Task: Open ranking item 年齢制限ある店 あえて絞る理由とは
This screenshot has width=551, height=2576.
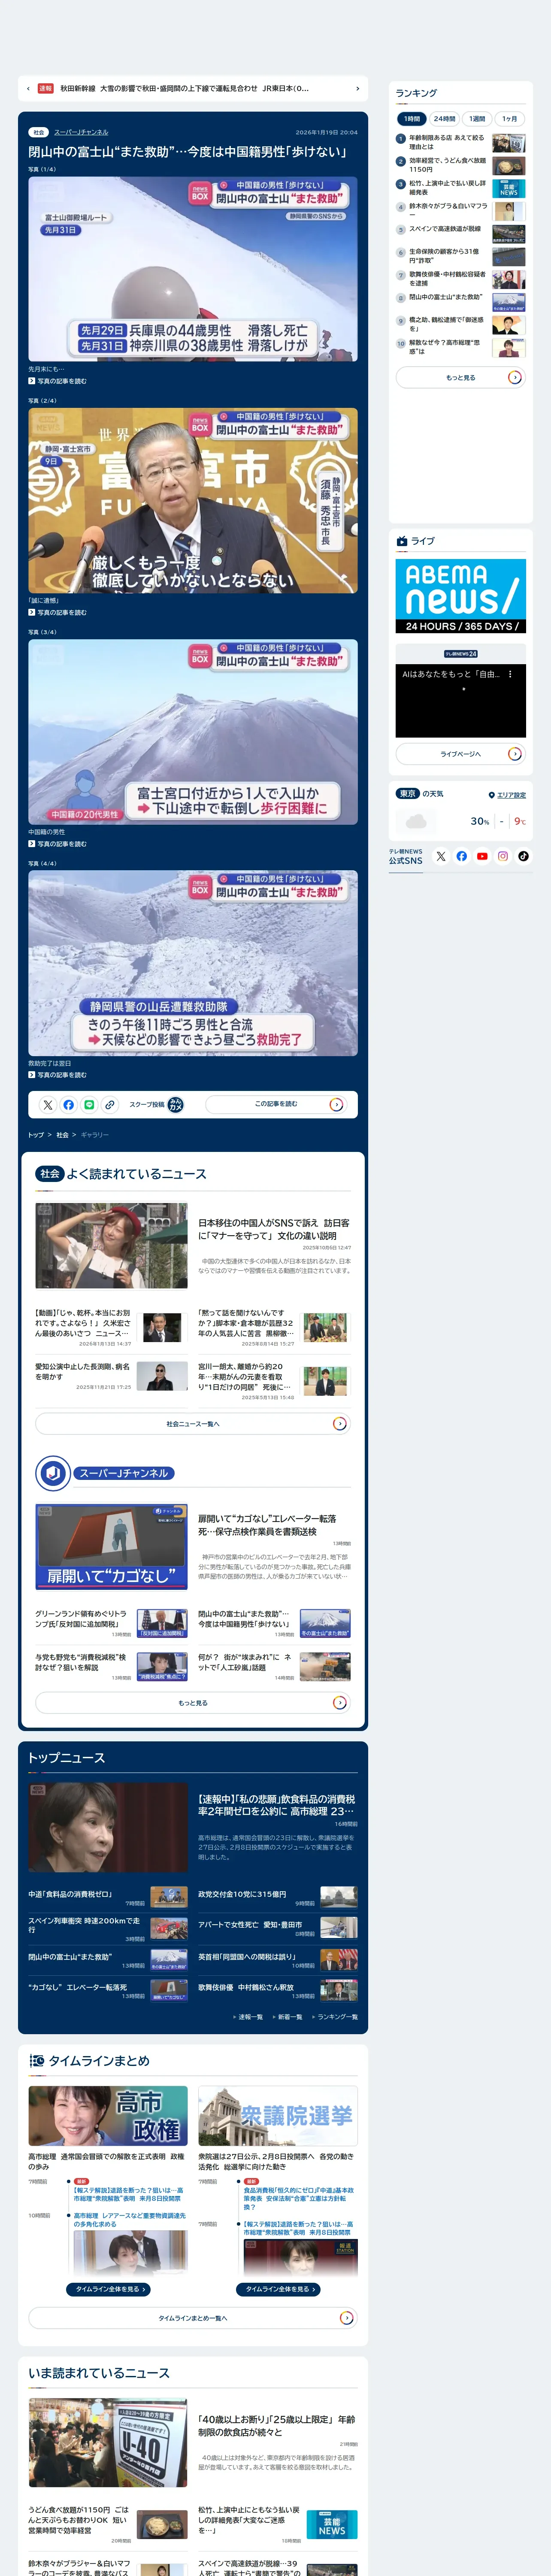Action: (460, 142)
